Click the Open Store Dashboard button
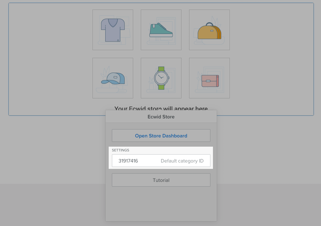 [161, 135]
